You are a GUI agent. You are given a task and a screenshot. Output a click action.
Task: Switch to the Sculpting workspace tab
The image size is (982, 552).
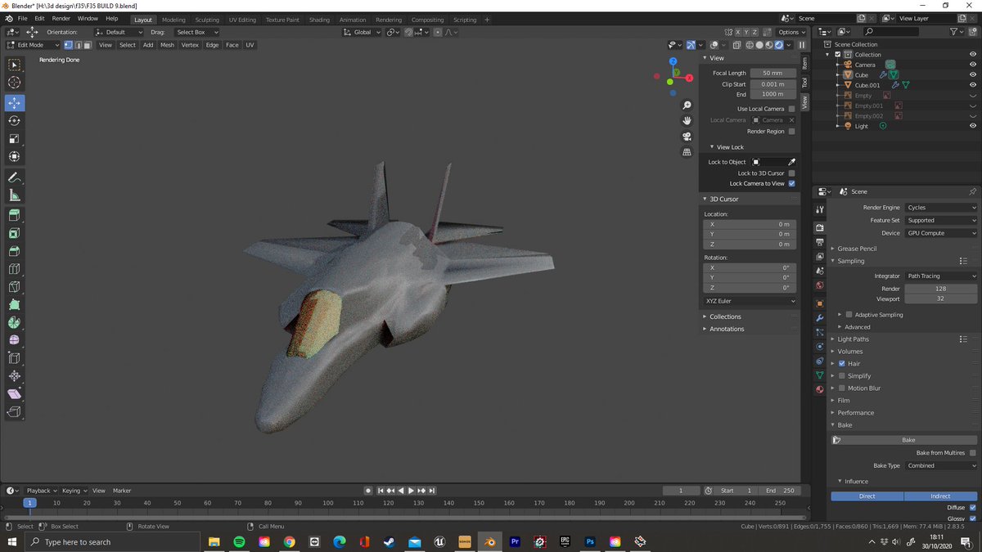tap(207, 20)
